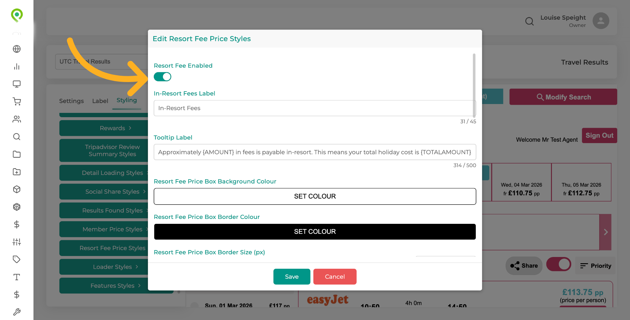Set the price box background colour
Image resolution: width=630 pixels, height=320 pixels.
[315, 196]
